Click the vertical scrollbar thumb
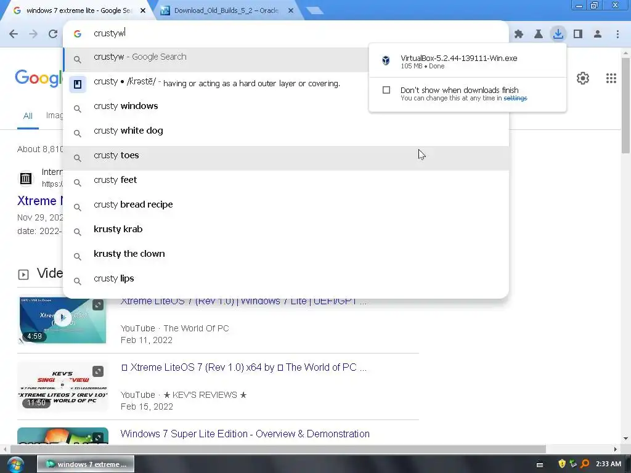This screenshot has height=473, width=631. 625,105
